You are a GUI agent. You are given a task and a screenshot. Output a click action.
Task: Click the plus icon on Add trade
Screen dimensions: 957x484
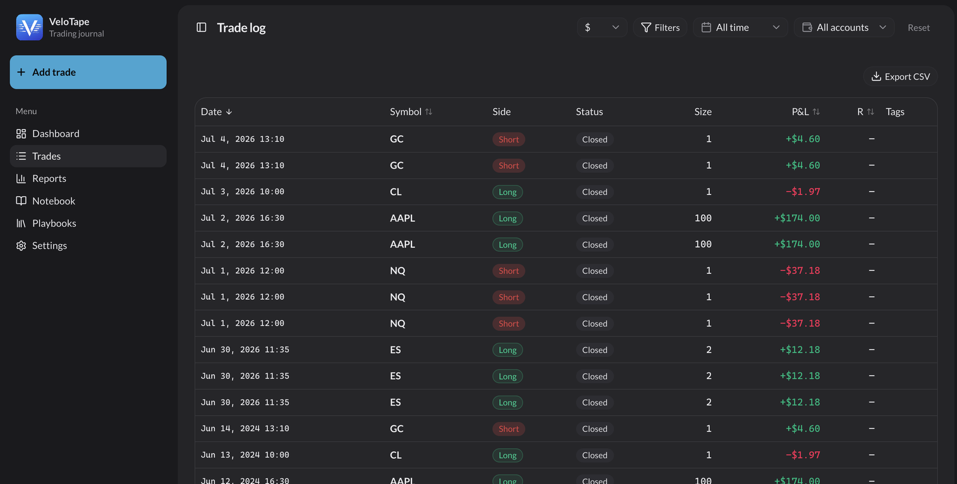21,72
